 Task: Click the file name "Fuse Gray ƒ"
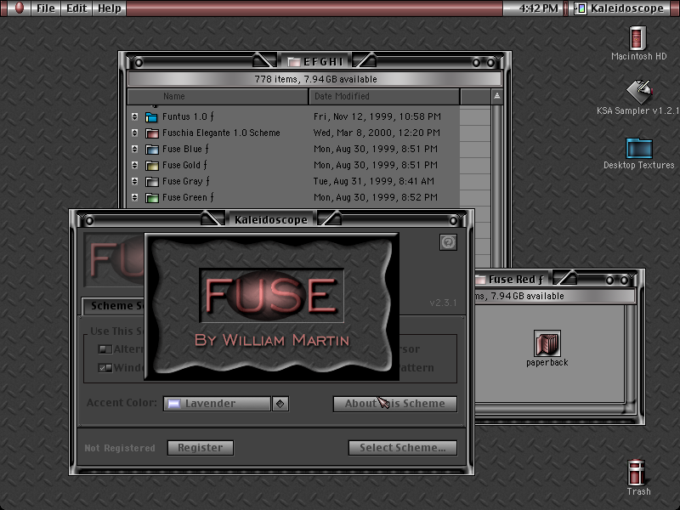[185, 181]
